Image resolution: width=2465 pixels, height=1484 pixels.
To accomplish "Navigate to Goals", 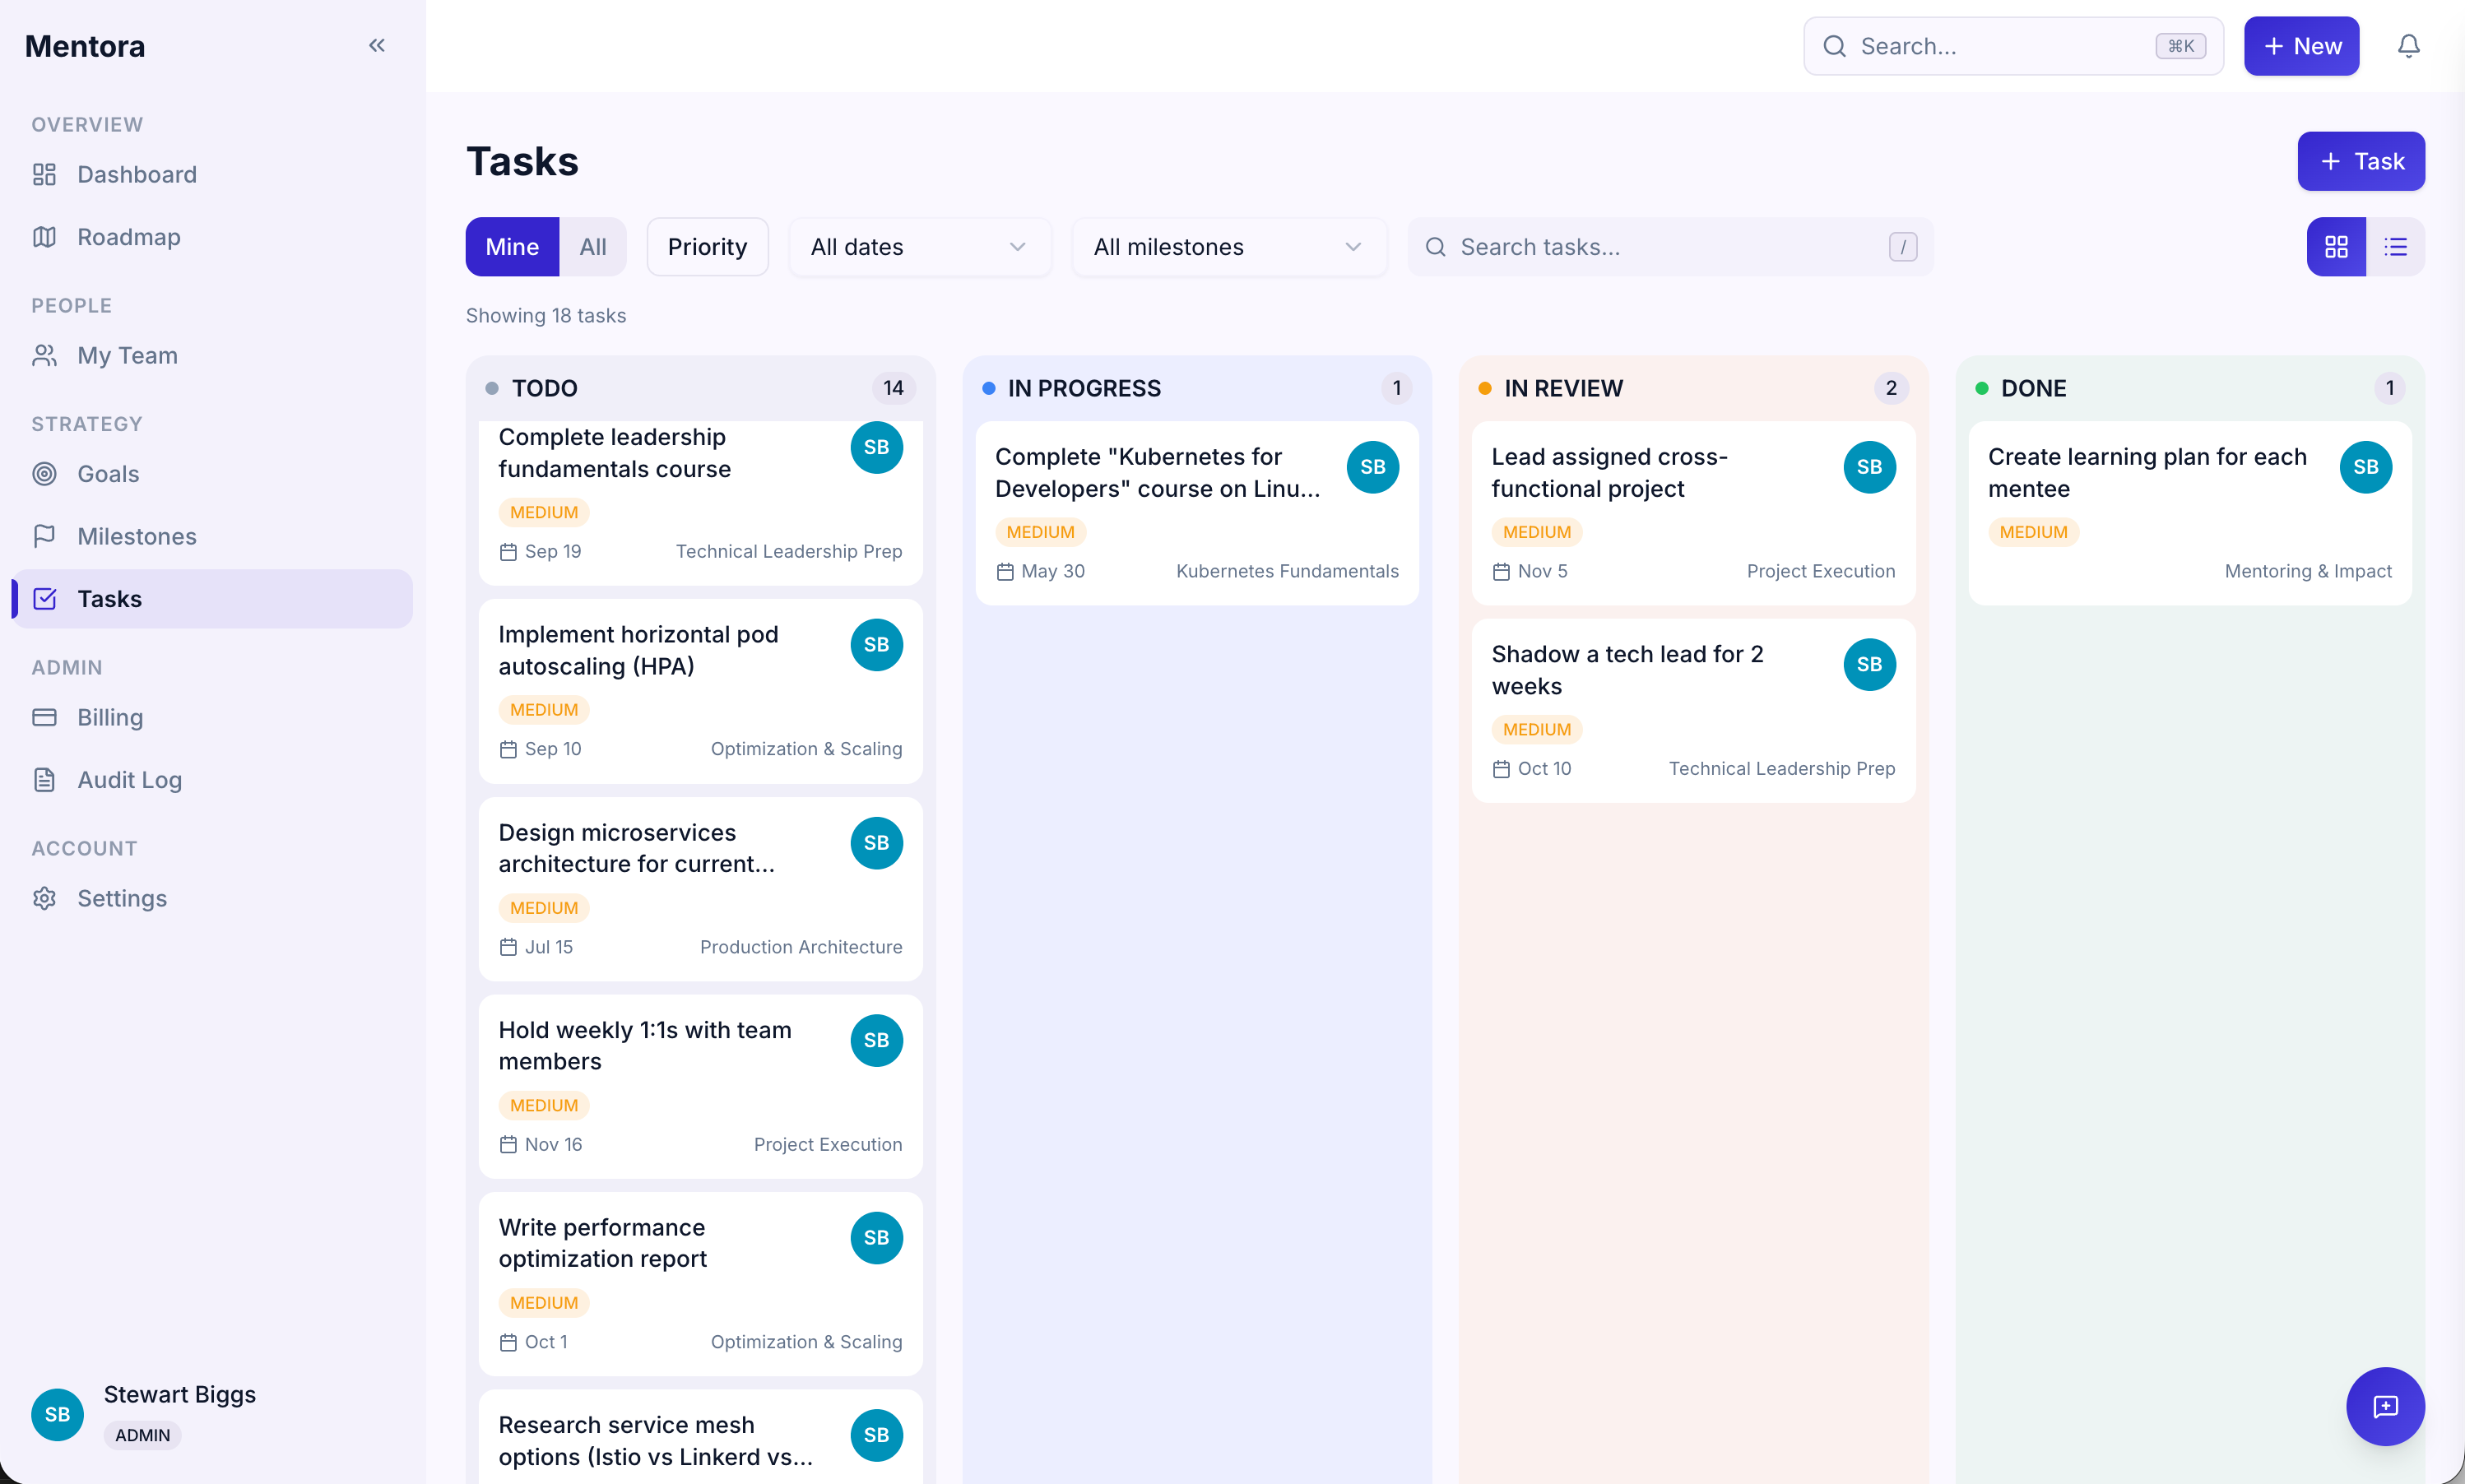I will click(212, 474).
